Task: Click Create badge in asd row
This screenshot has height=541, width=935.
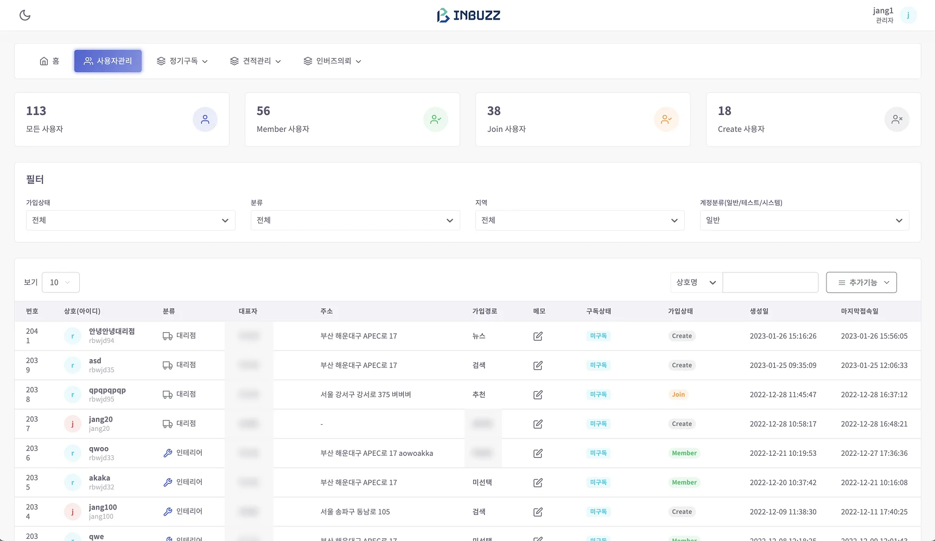Action: pyautogui.click(x=682, y=365)
